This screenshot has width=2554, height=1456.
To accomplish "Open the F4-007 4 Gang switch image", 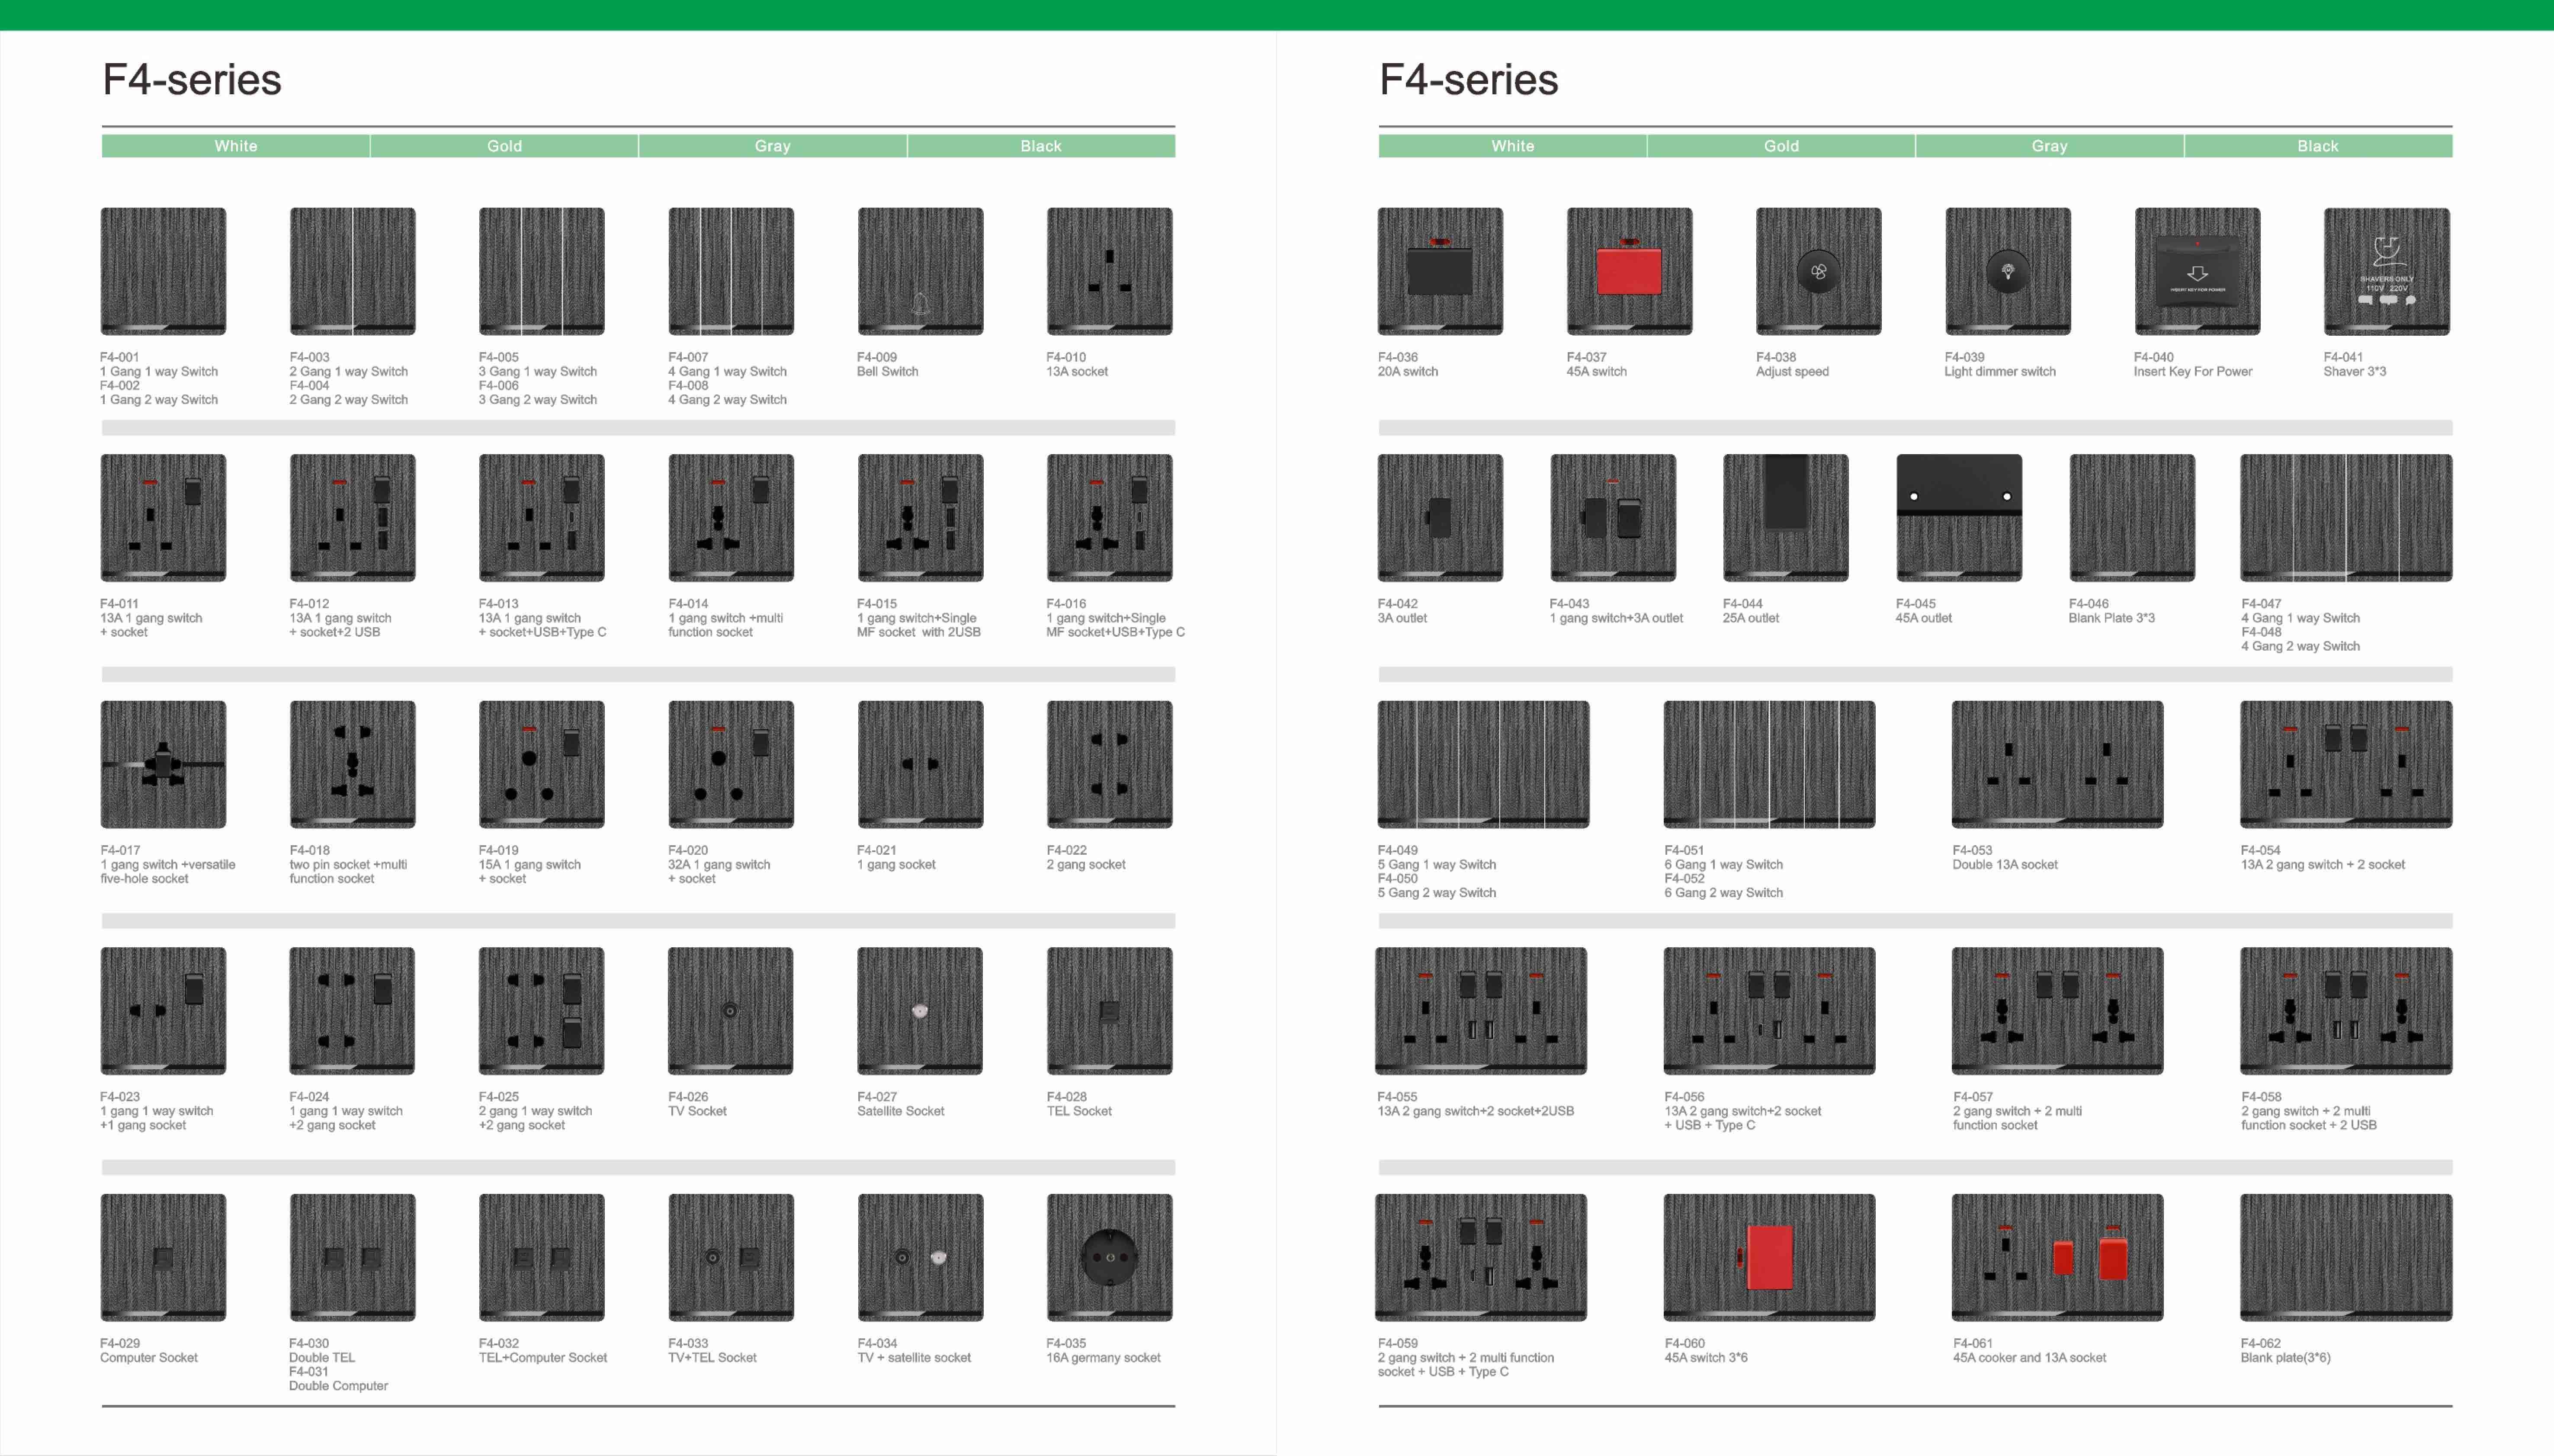I will [x=731, y=271].
